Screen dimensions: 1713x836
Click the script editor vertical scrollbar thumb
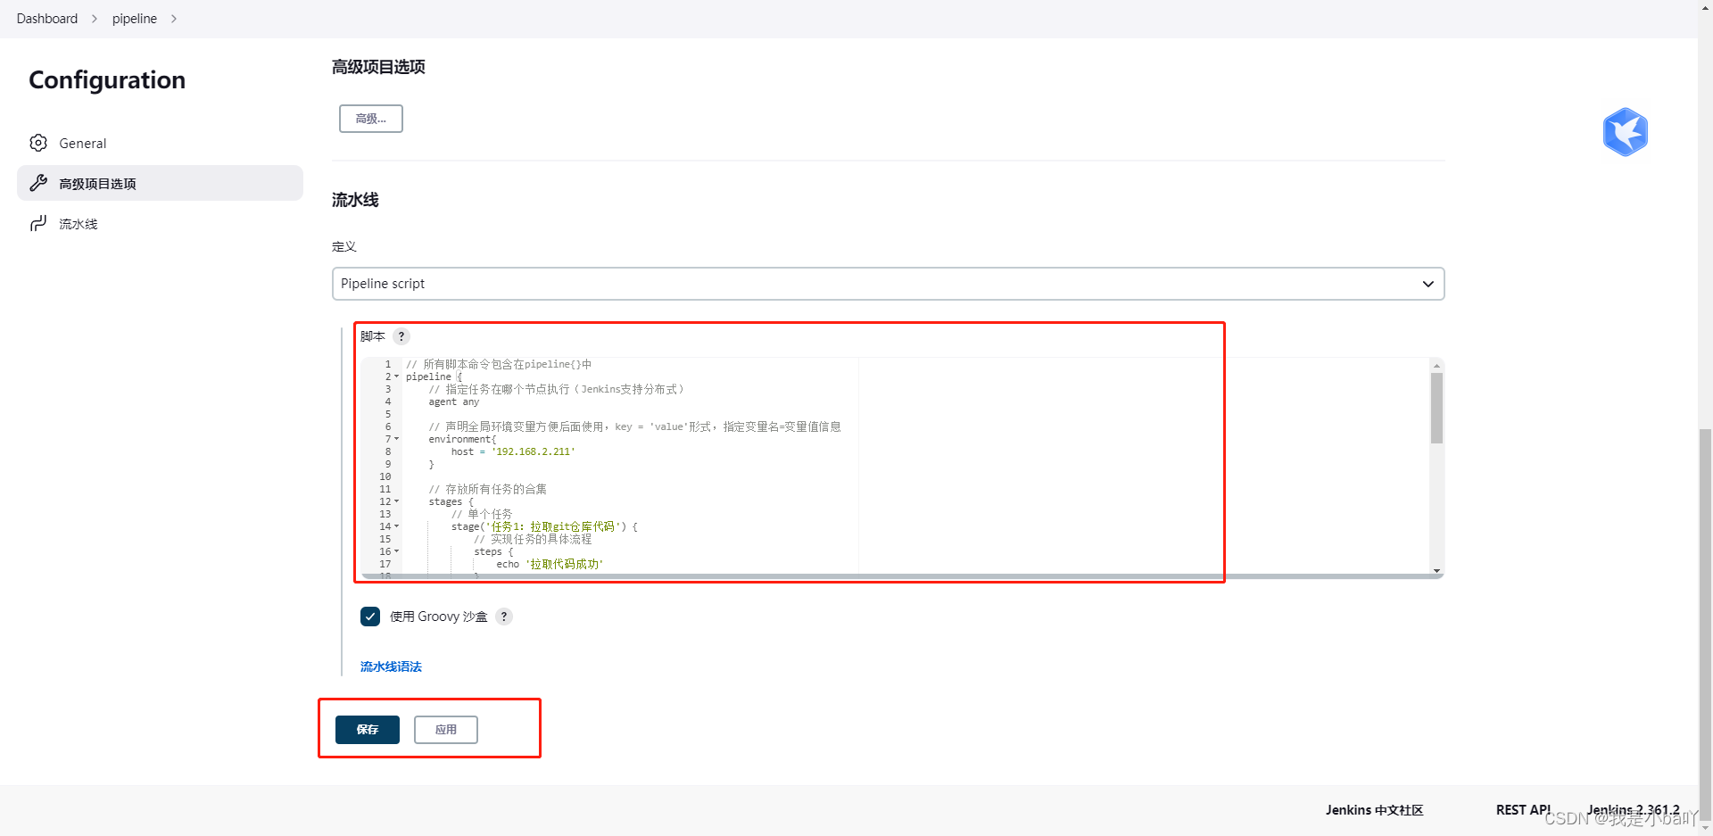point(1436,408)
